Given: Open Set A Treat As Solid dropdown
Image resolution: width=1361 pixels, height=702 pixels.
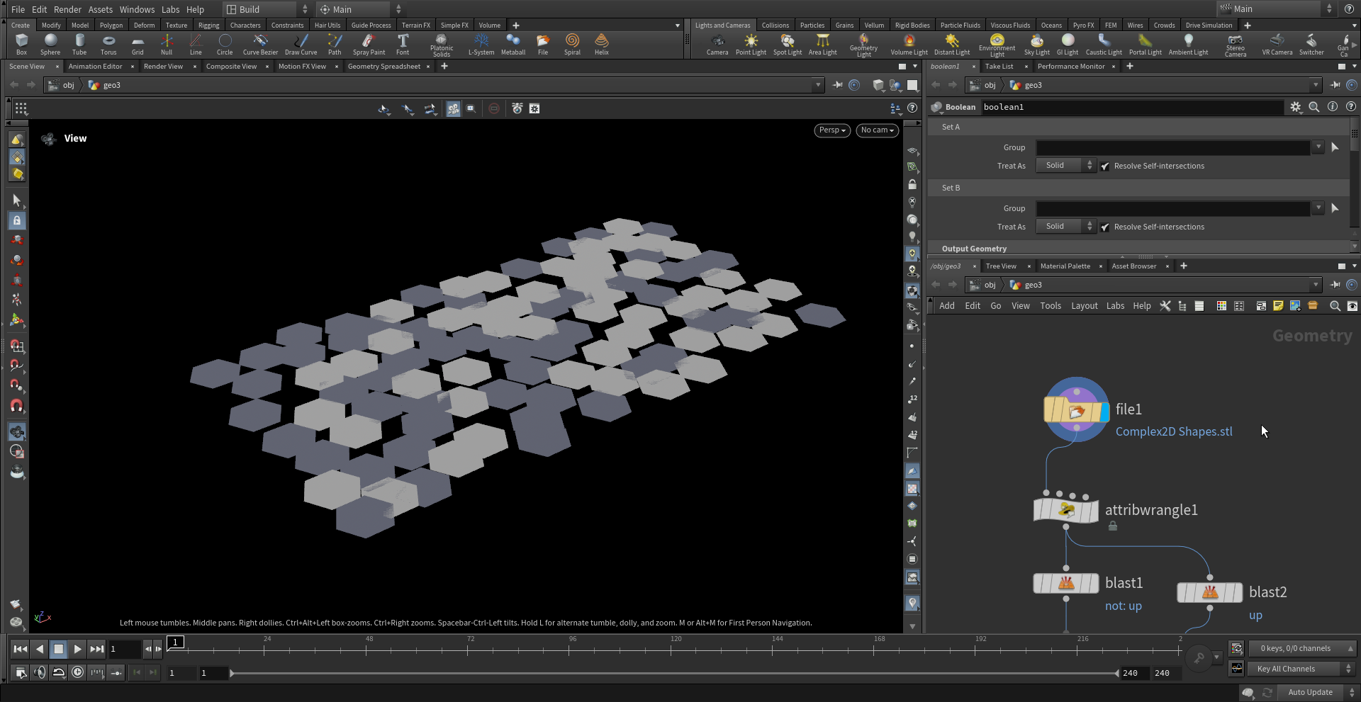Looking at the screenshot, I should coord(1067,166).
